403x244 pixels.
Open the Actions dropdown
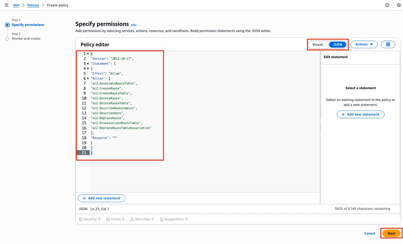point(364,44)
